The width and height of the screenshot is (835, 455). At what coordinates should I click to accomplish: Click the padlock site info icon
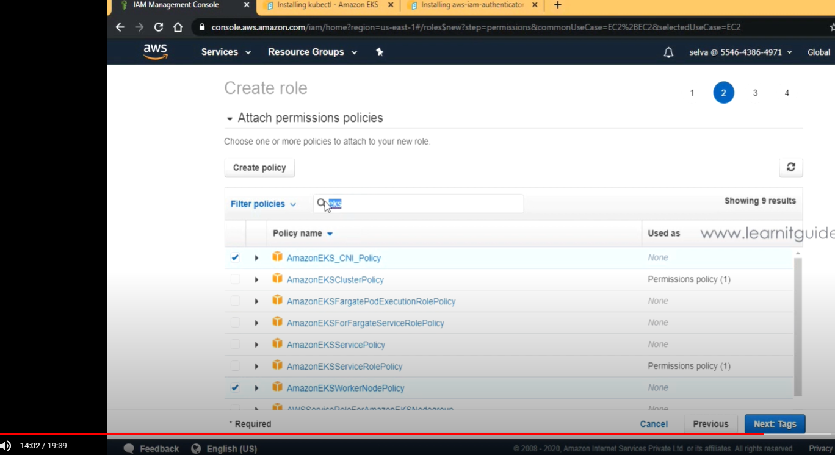(202, 27)
